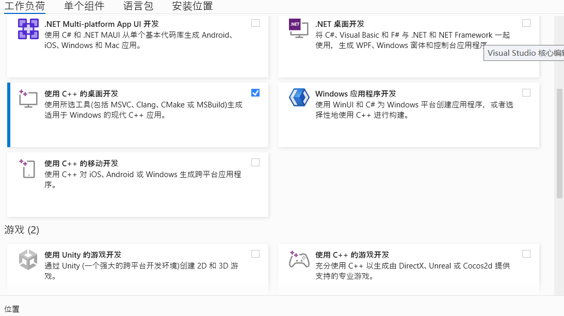Open the 单个组件 tab
Viewport: 564px width, 316px height.
pos(84,6)
